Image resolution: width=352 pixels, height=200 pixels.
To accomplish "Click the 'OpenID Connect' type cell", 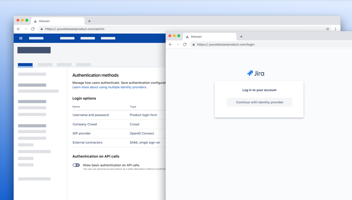I will (x=142, y=133).
